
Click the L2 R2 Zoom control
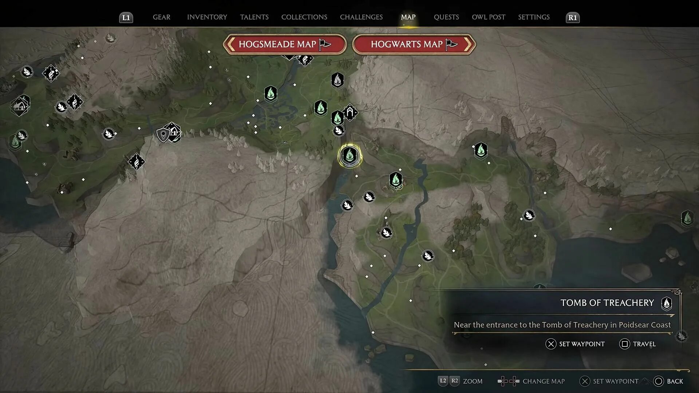tap(460, 381)
